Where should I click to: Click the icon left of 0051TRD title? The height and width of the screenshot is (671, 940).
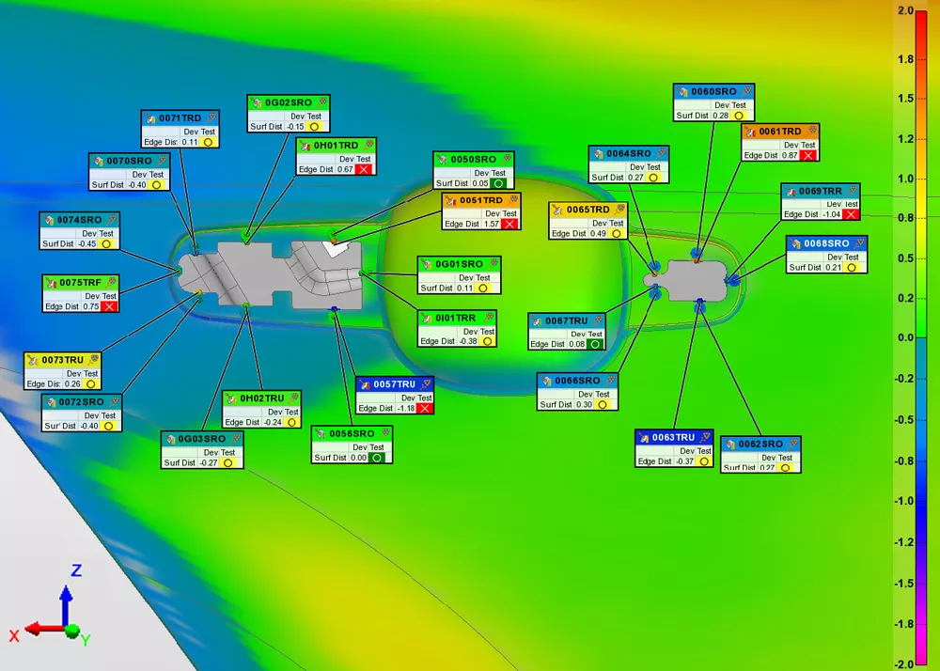(452, 201)
